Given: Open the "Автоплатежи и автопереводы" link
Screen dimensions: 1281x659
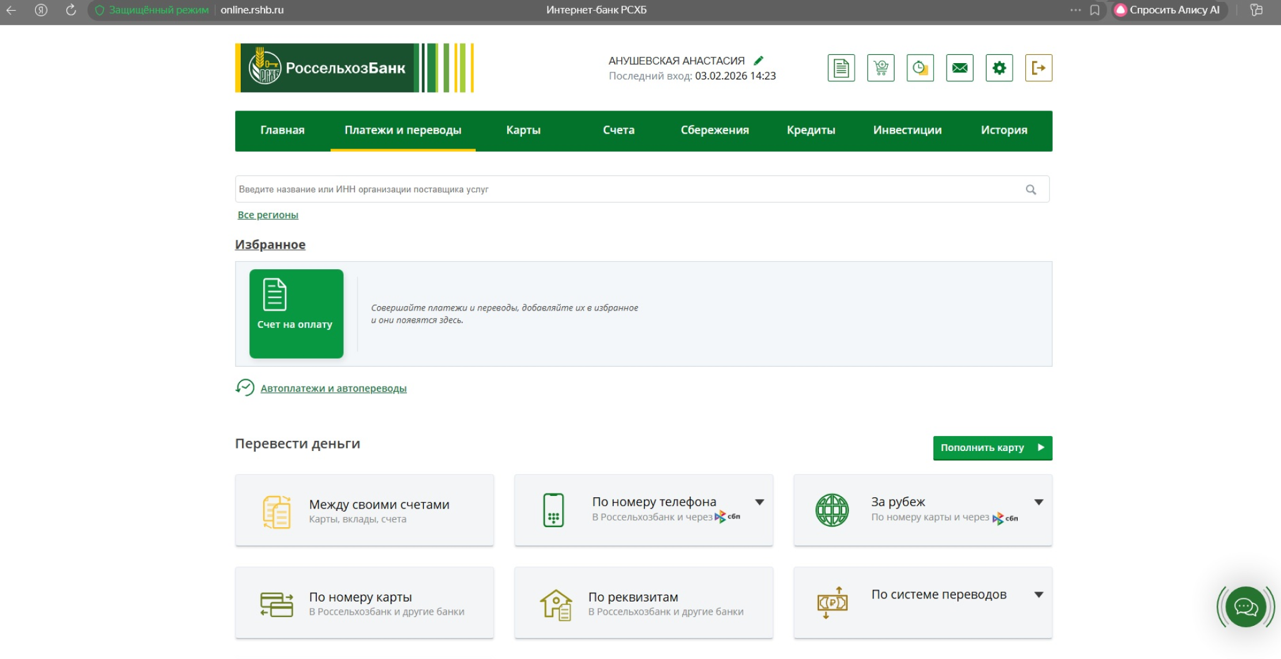Looking at the screenshot, I should (333, 389).
